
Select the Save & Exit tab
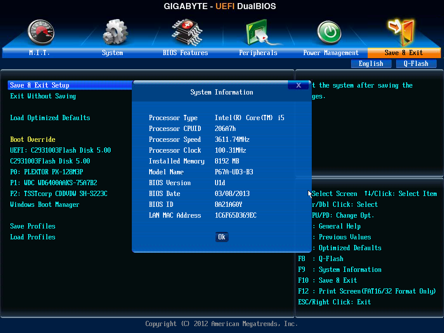pos(404,52)
